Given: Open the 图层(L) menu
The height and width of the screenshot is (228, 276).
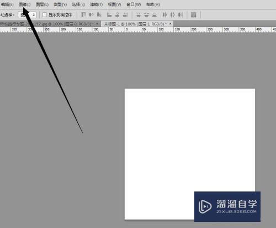Looking at the screenshot, I should coord(42,4).
